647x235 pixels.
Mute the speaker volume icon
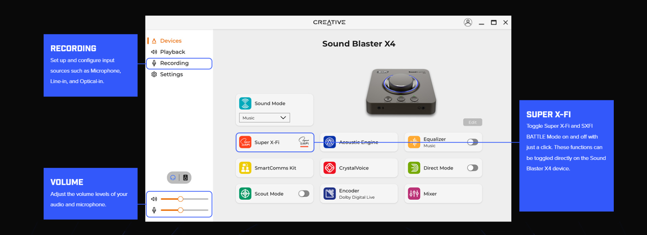[x=154, y=199]
